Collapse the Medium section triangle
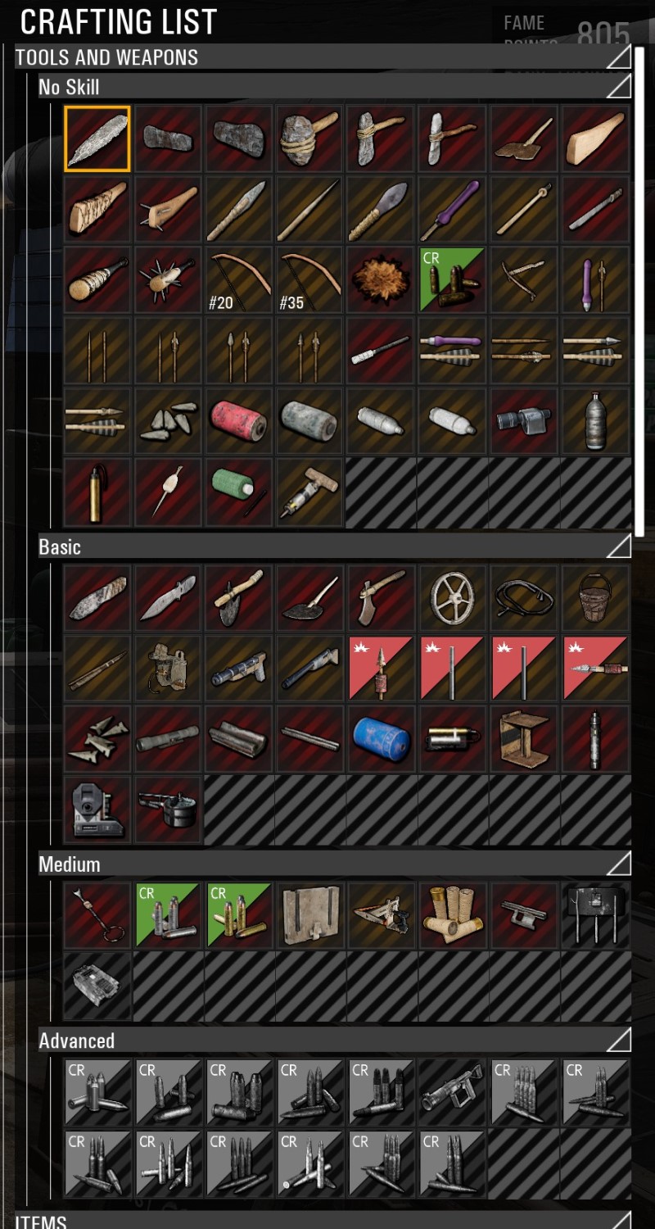Image resolution: width=655 pixels, height=1229 pixels. pyautogui.click(x=618, y=863)
